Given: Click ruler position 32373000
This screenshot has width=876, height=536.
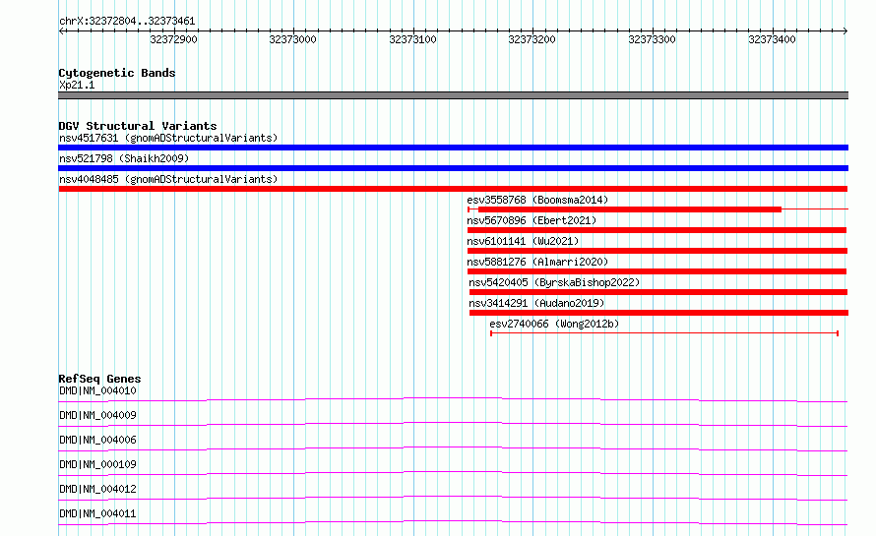Looking at the screenshot, I should pos(292,39).
